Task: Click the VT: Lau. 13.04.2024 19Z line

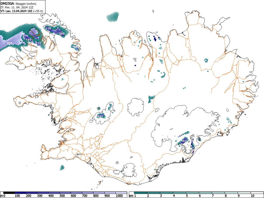Action: (x=22, y=11)
